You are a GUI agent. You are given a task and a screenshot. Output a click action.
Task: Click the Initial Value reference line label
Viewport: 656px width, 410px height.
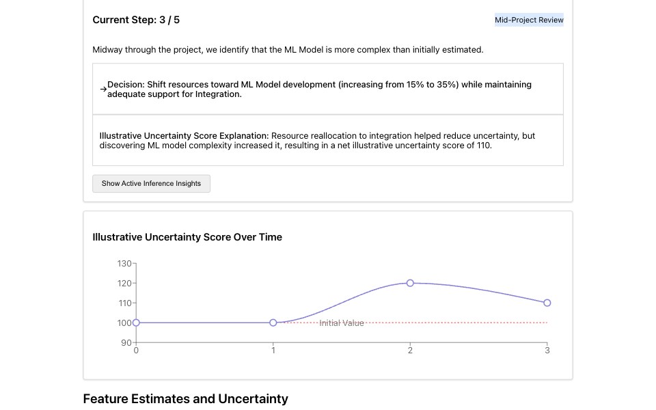point(342,323)
